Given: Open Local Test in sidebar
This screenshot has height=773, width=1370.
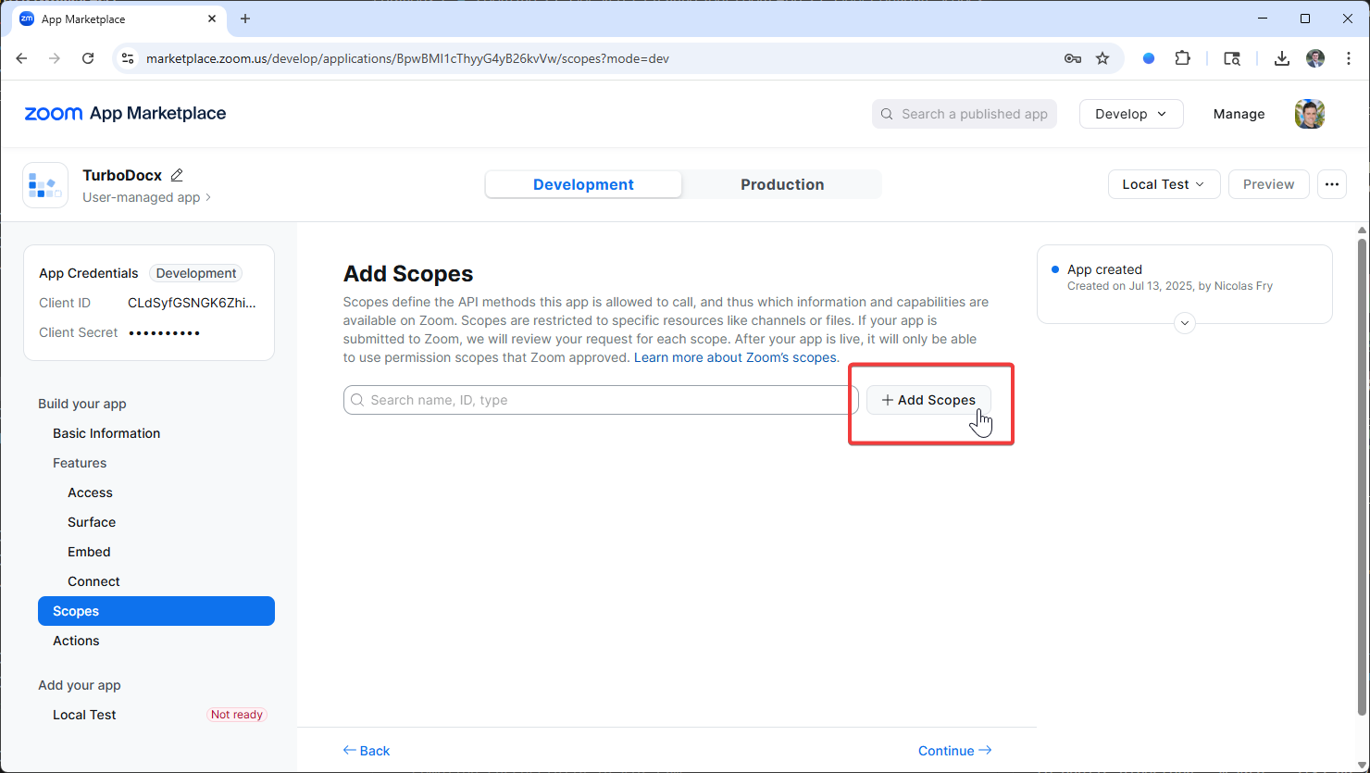Looking at the screenshot, I should click(x=84, y=715).
